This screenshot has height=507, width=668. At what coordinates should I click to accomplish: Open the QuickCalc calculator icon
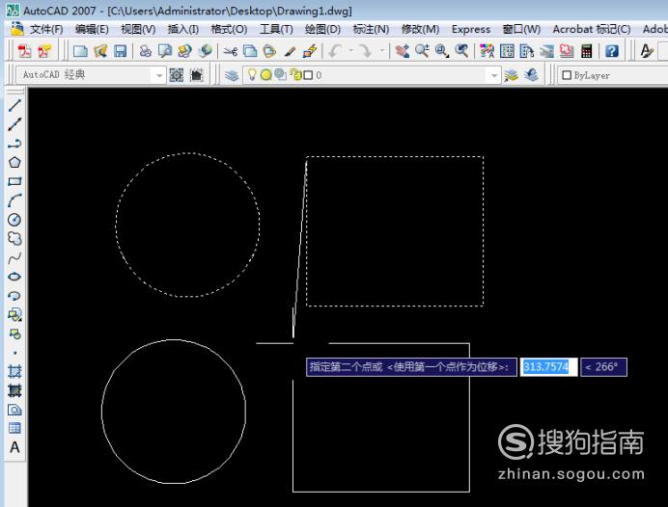tap(587, 51)
